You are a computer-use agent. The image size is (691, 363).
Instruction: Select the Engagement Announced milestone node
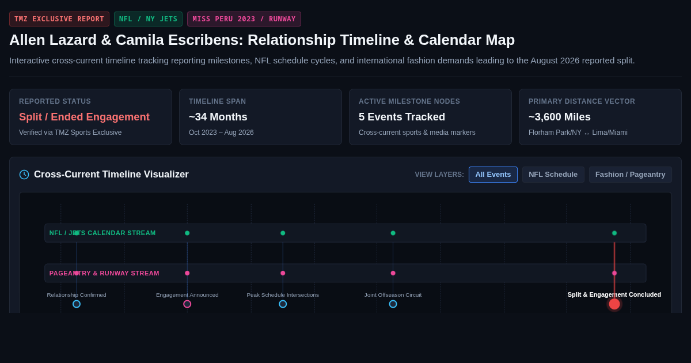click(187, 304)
